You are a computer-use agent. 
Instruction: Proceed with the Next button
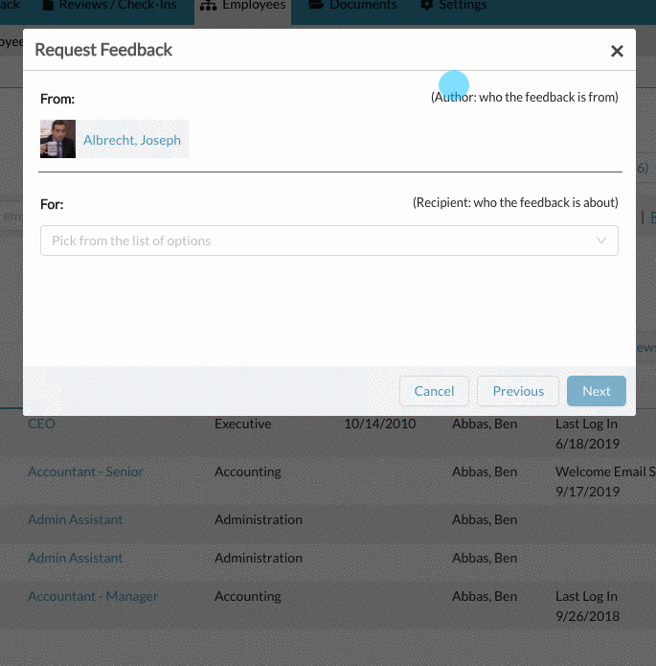click(x=596, y=391)
